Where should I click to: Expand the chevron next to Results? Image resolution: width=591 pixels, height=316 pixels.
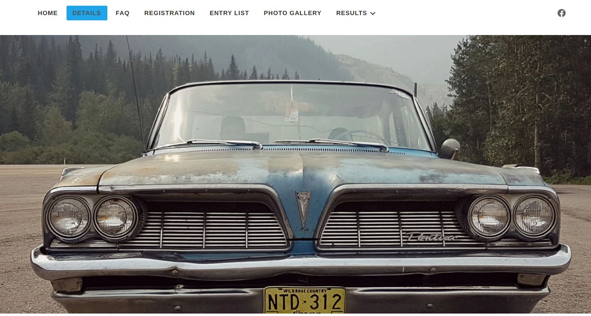[373, 13]
